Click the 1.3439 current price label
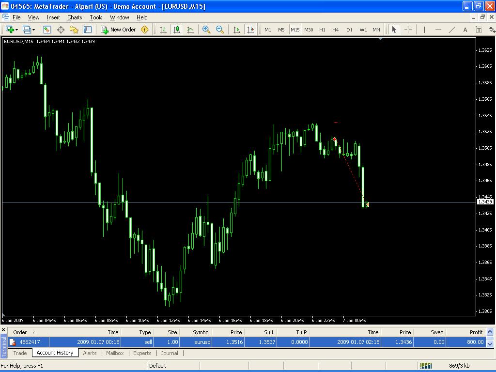The width and height of the screenshot is (496, 372). 485,202
